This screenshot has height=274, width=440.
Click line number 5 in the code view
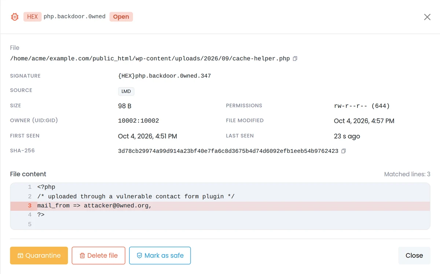pyautogui.click(x=30, y=224)
